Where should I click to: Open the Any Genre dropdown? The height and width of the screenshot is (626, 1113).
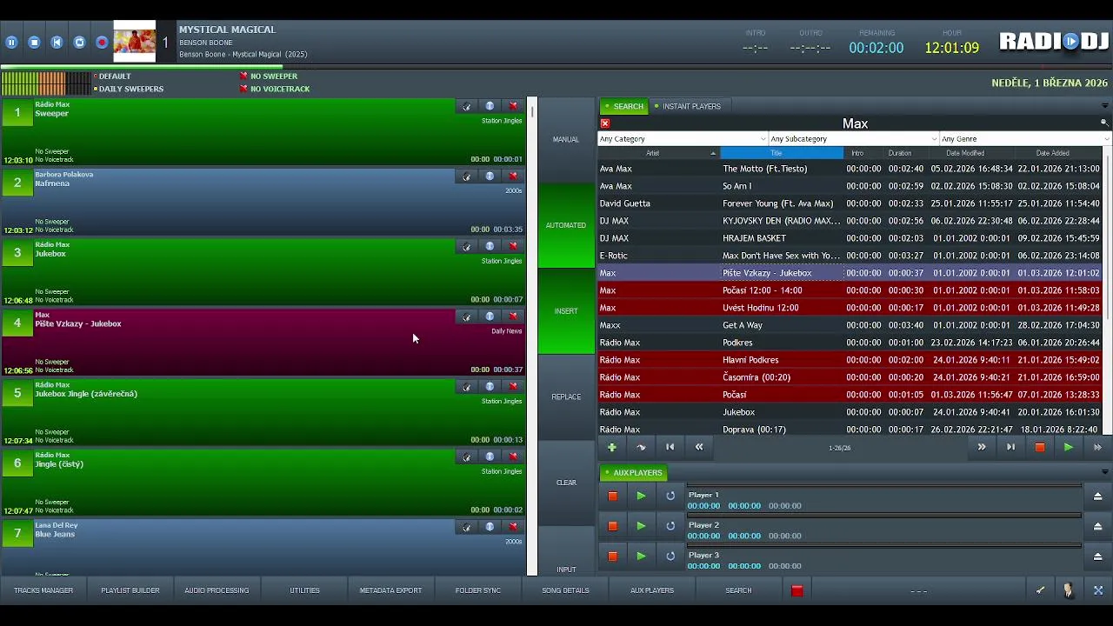(x=1025, y=139)
